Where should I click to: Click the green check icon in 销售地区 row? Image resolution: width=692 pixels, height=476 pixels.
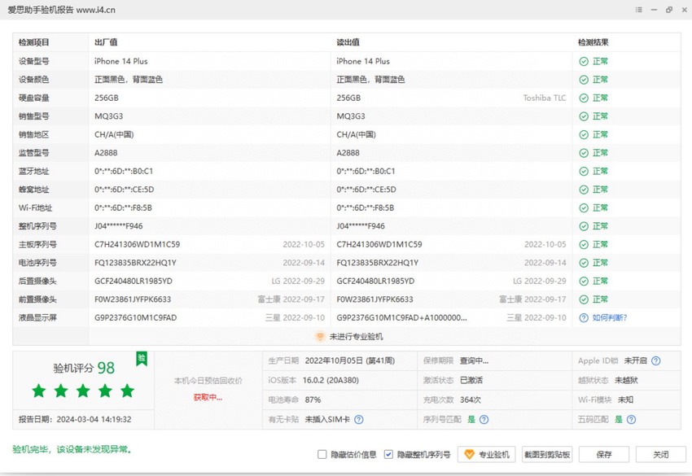(x=584, y=134)
